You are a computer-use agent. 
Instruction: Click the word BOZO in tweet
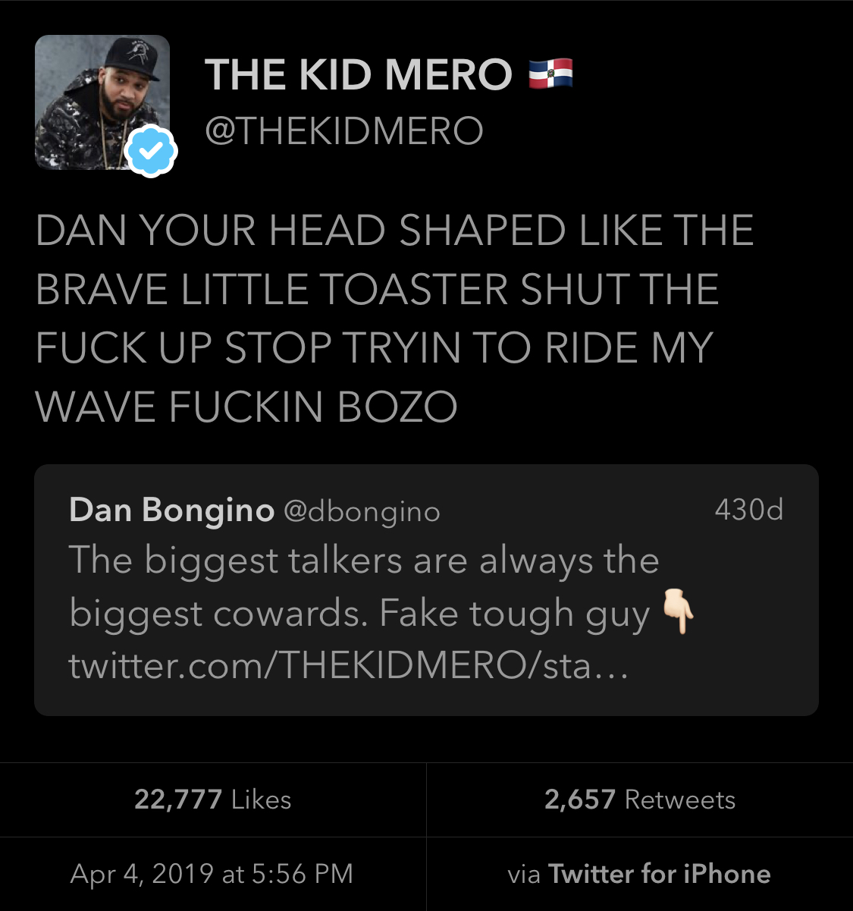[x=397, y=407]
